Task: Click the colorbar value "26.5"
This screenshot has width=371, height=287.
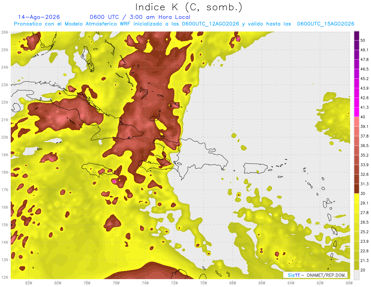Action: (x=365, y=222)
